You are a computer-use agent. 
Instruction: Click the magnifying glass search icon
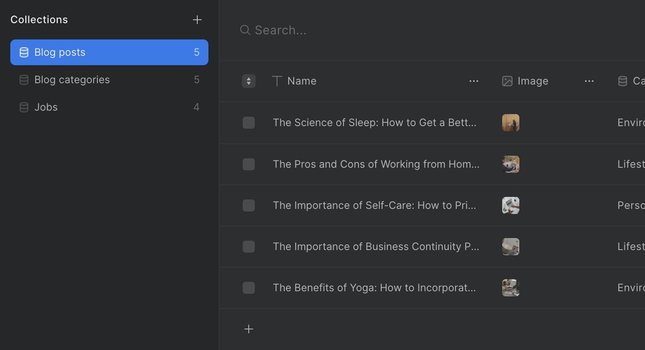245,29
